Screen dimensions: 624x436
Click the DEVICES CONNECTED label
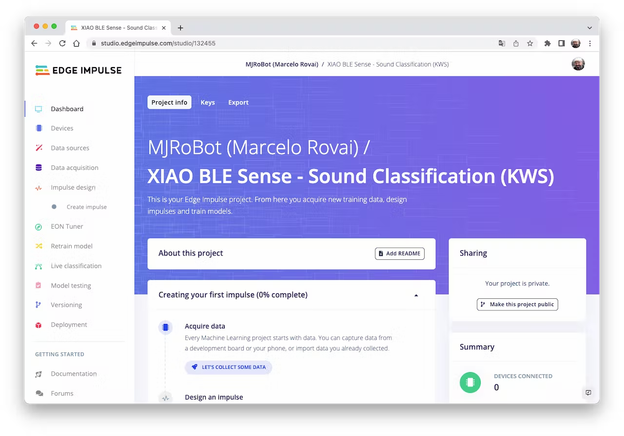coord(523,376)
